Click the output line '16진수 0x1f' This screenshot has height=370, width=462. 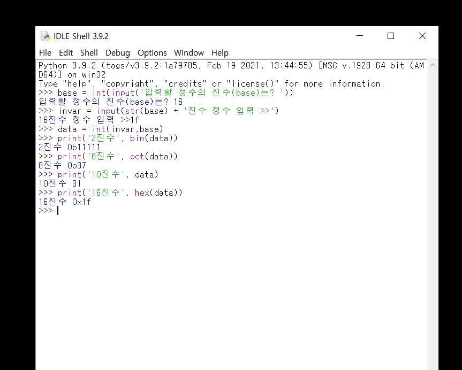tap(65, 202)
